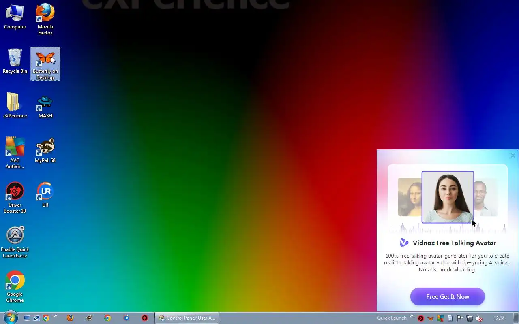Screen dimensions: 519x324
Task: Select the Driver Booster 10 shortcut
Action: point(15,198)
